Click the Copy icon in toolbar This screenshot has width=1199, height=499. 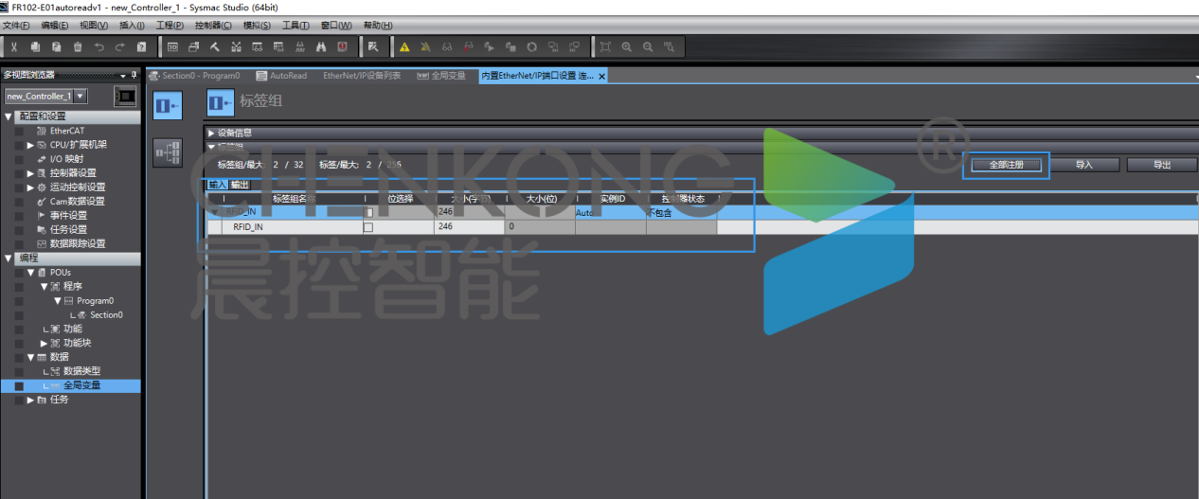pyautogui.click(x=35, y=46)
